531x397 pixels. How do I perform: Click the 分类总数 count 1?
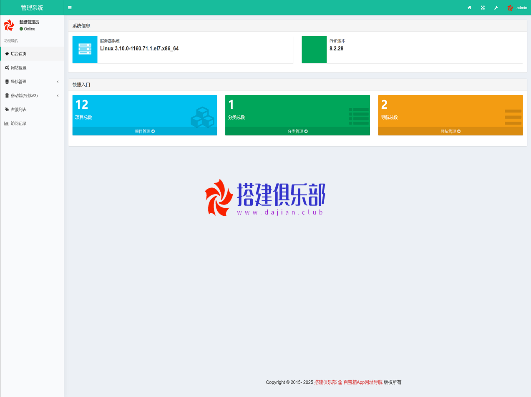(231, 105)
